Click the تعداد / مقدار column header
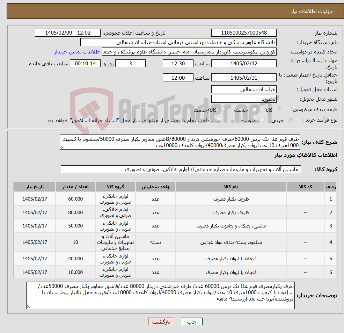This screenshot has height=333, width=344. click(x=75, y=187)
